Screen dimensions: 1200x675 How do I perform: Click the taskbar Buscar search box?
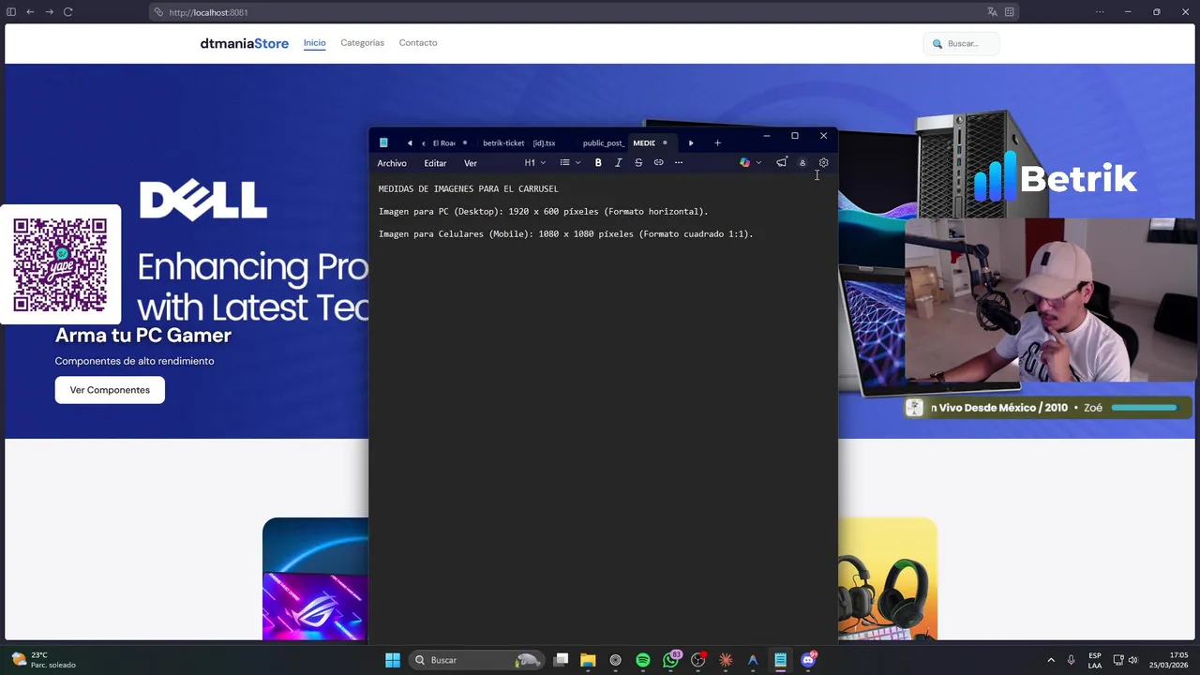click(x=478, y=660)
